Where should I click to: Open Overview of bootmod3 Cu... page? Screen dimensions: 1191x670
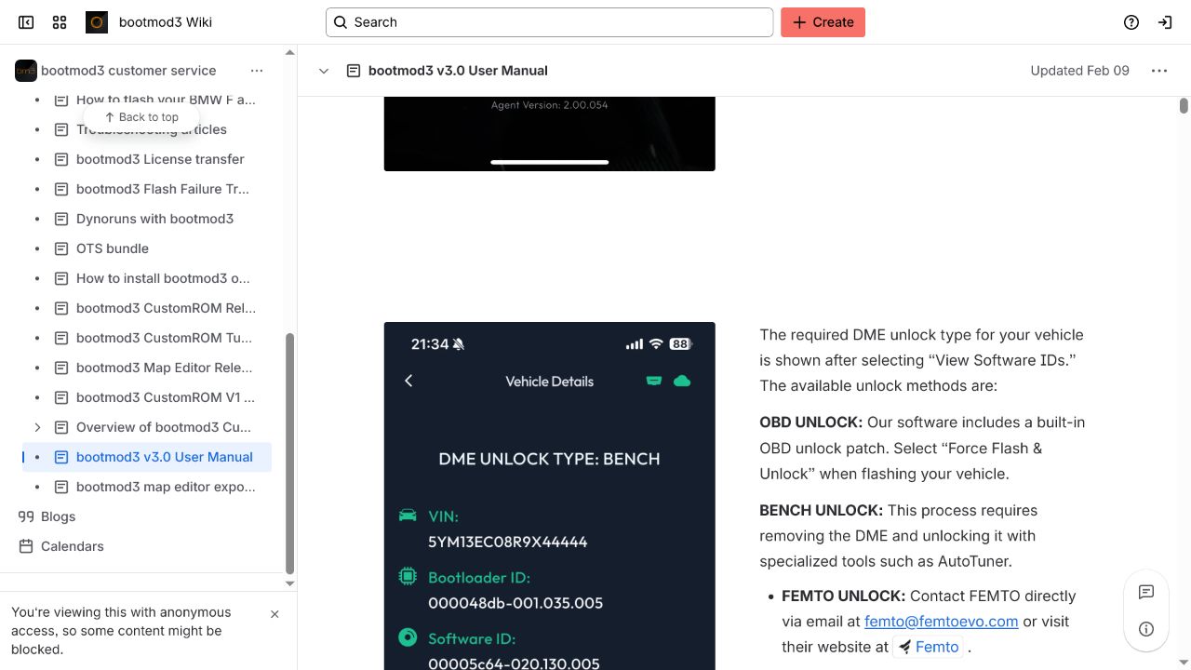[164, 427]
